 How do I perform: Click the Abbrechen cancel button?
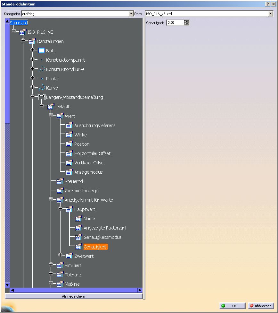tap(261, 306)
